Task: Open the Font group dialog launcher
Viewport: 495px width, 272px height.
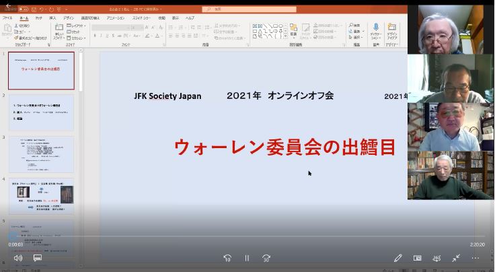Action: tap(164, 45)
